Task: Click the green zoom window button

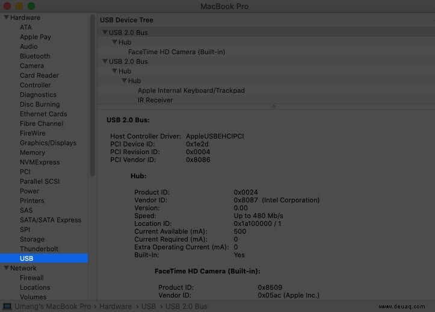Action: click(32, 6)
